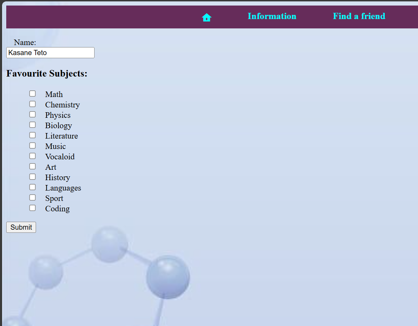This screenshot has height=326, width=418.
Task: Click the 'Name:' label text
Action: click(x=25, y=42)
